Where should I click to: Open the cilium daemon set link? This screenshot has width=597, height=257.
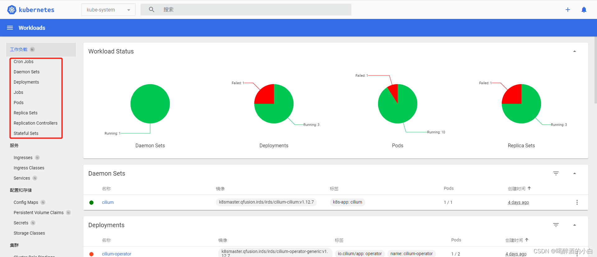click(108, 202)
